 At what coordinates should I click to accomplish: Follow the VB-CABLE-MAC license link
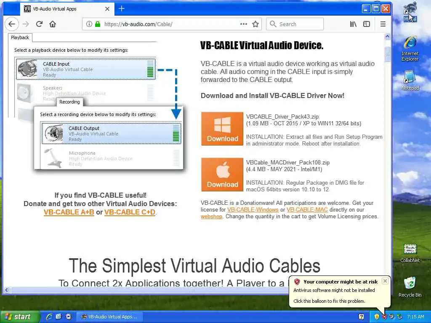307,210
